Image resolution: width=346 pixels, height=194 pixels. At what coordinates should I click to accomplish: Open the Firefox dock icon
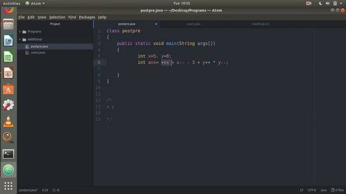(x=9, y=10)
